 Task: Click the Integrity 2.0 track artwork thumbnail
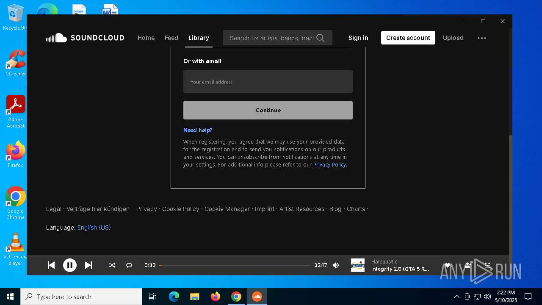[358, 265]
